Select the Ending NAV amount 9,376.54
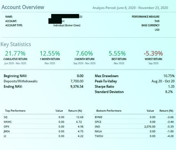This screenshot has height=150, width=176. 77,86
